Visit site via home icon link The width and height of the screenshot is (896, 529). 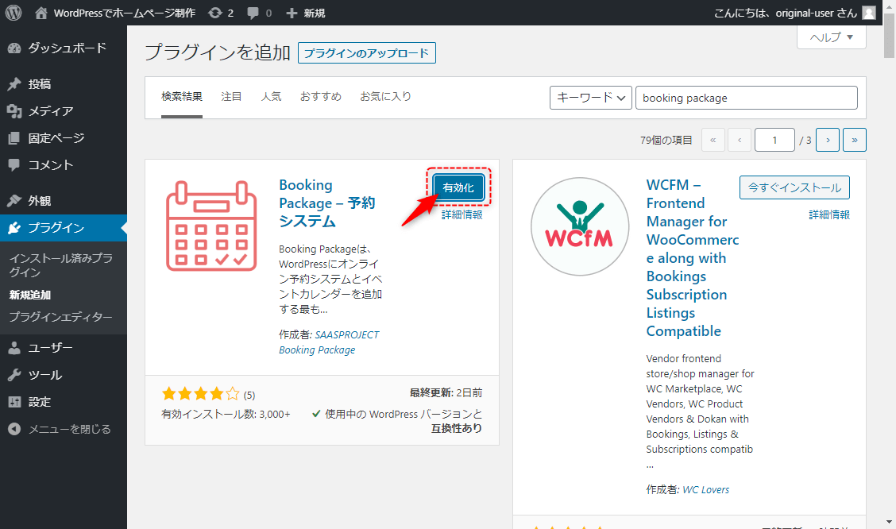(41, 13)
